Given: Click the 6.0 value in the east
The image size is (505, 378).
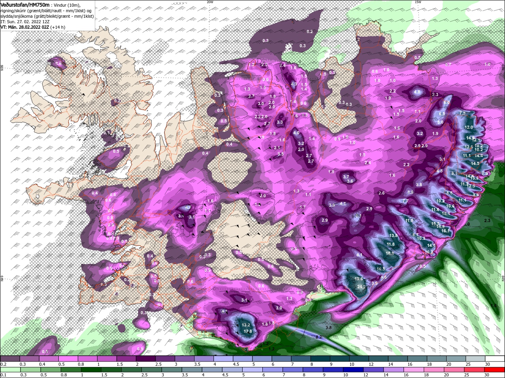Looking at the screenshot, I should tap(447, 102).
